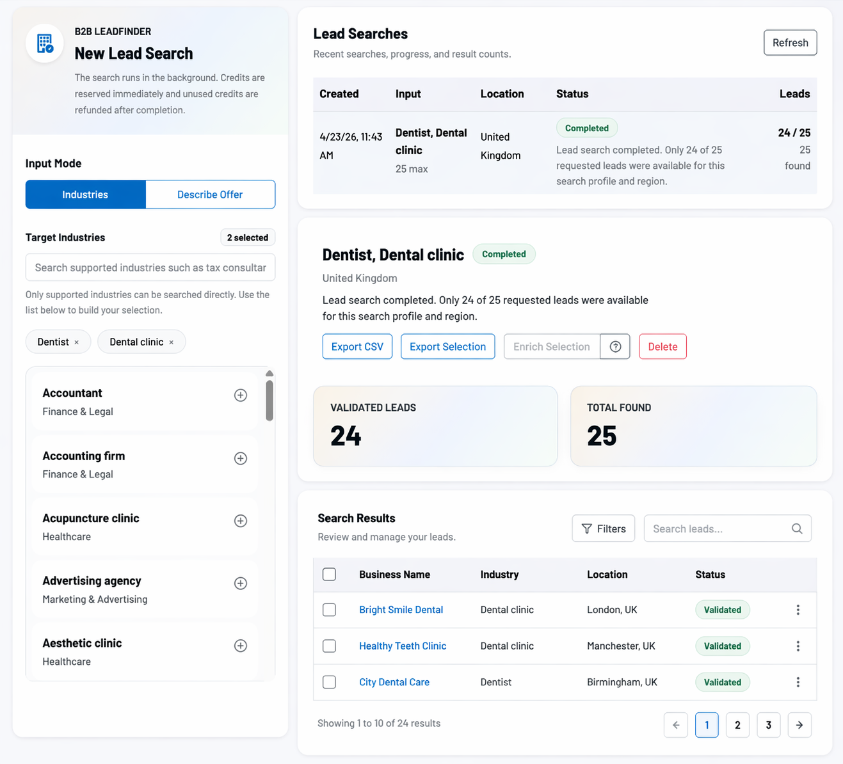Add Aesthetic clinic with plus icon
The height and width of the screenshot is (764, 843).
(x=241, y=646)
